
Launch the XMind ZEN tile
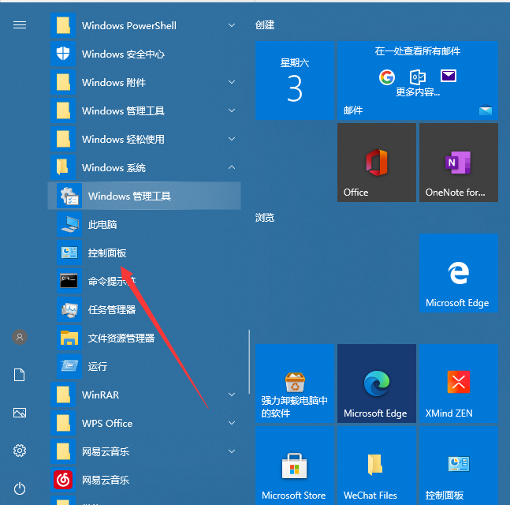pyautogui.click(x=458, y=383)
